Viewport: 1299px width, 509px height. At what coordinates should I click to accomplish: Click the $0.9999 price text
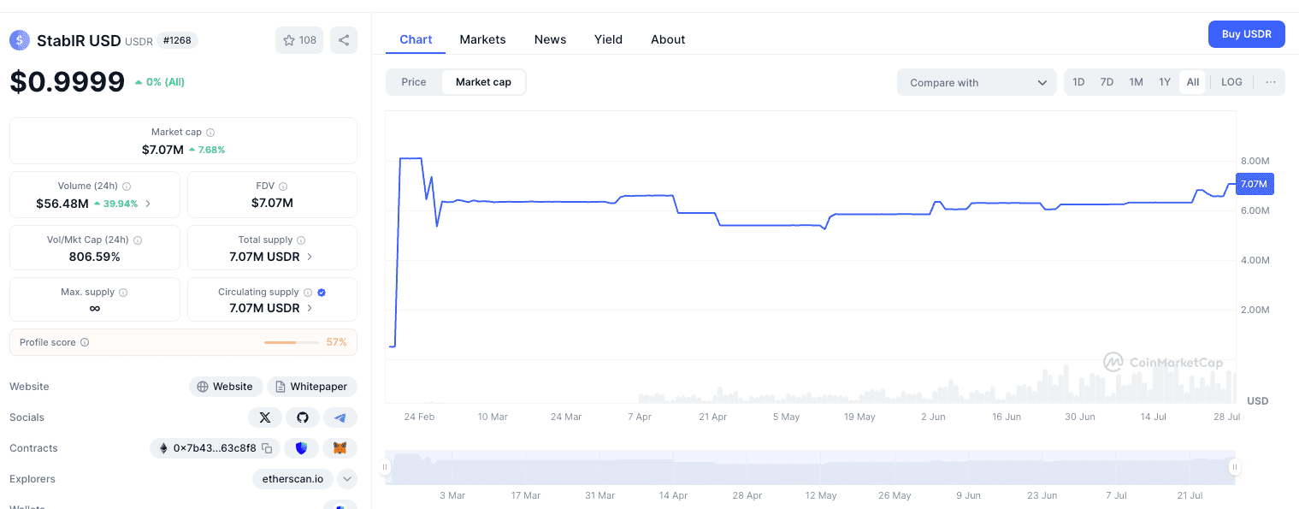[68, 82]
